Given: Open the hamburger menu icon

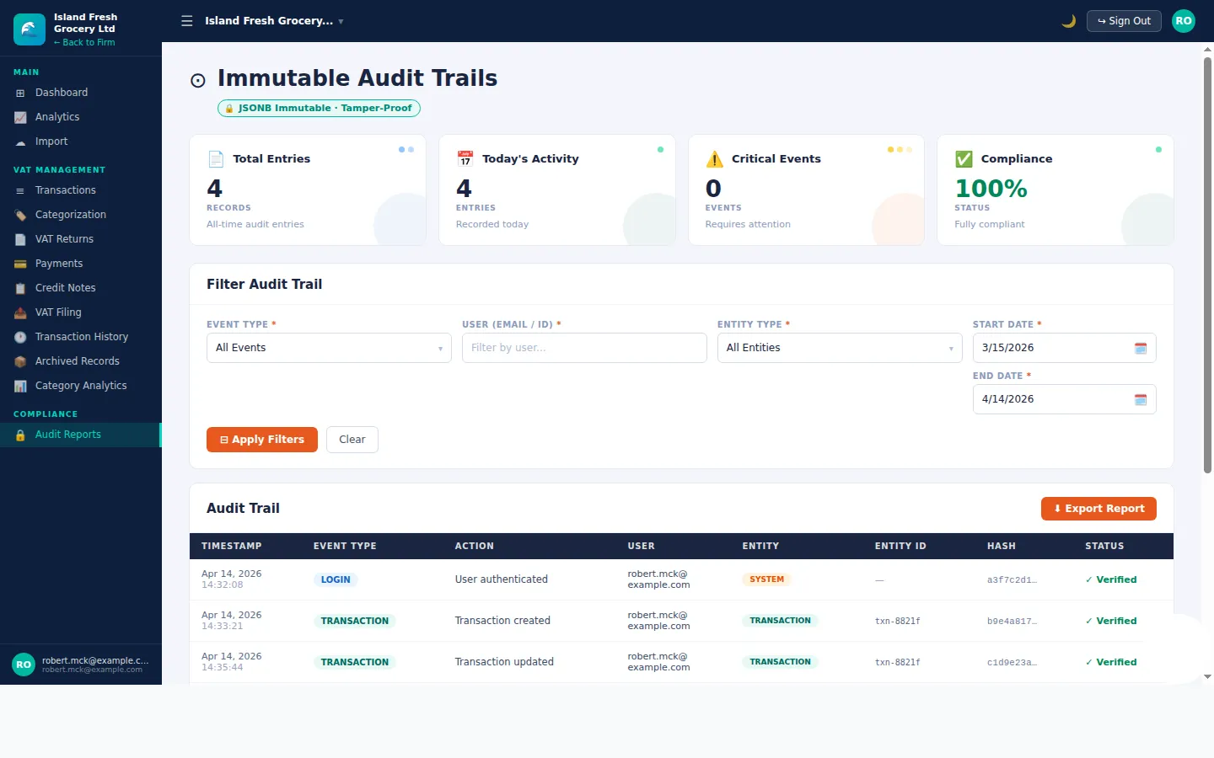Looking at the screenshot, I should pyautogui.click(x=187, y=21).
